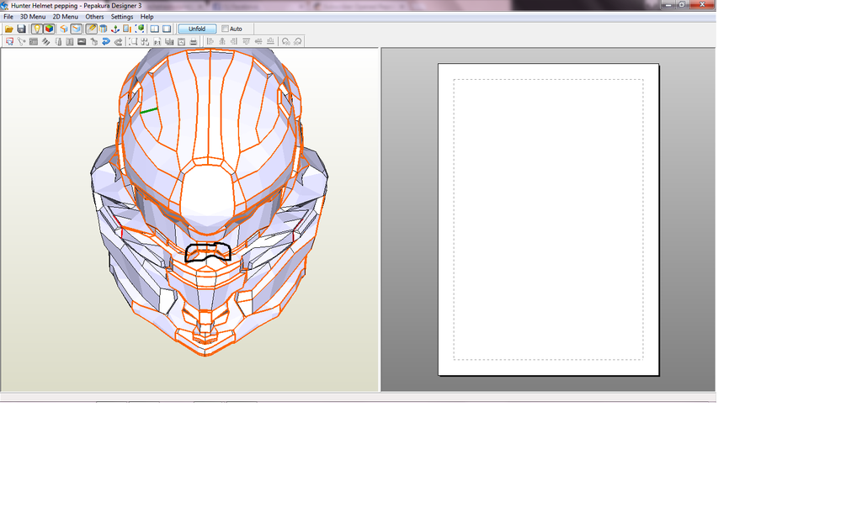Open the Help menu
The image size is (862, 523).
[146, 17]
